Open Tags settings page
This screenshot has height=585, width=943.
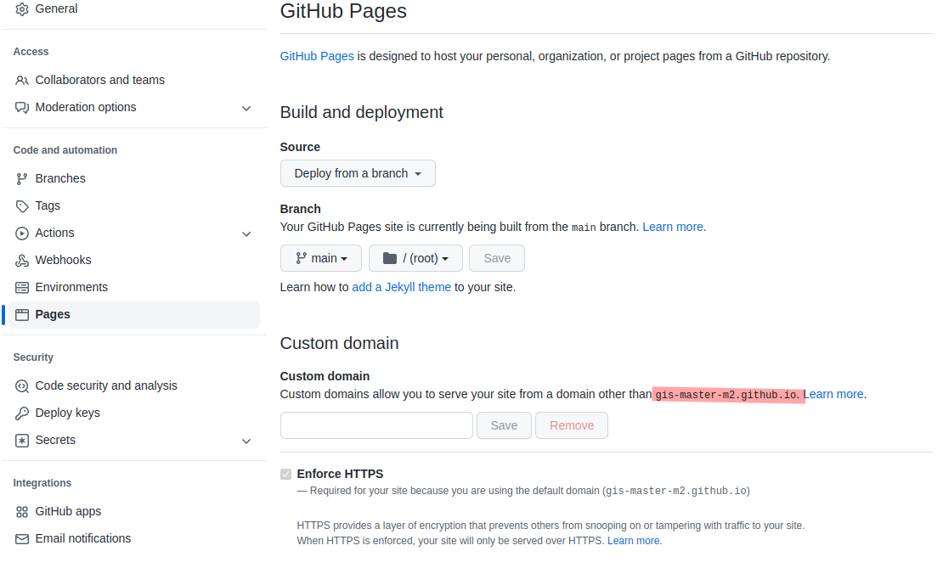tap(48, 205)
